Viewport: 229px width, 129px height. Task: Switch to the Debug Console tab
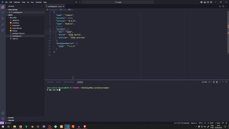tap(69, 82)
